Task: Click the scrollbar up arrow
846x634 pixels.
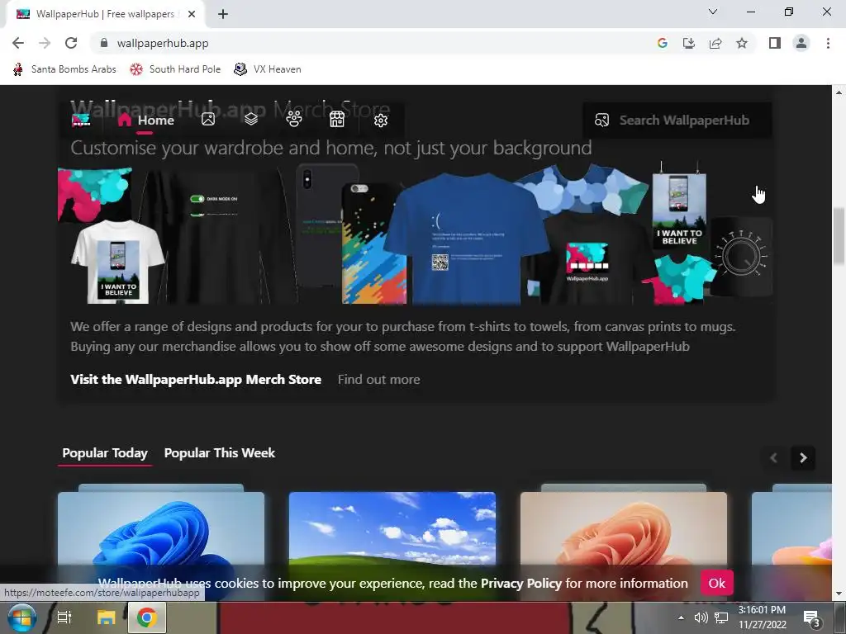Action: coord(839,92)
